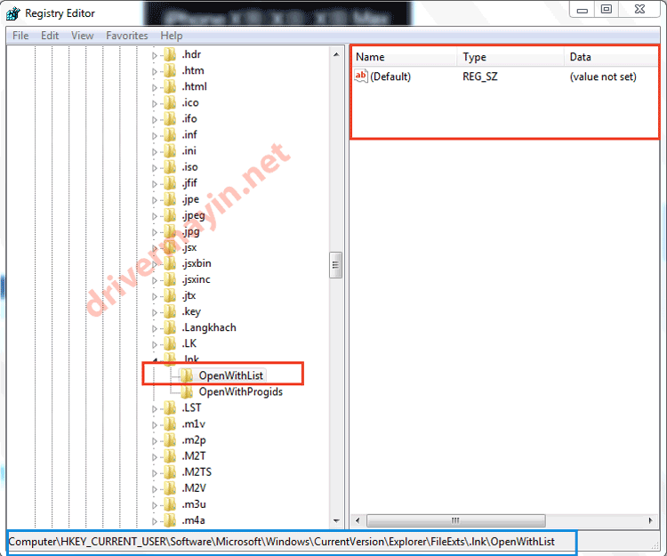Click the .jpe folder icon
This screenshot has height=556, width=667.
coord(170,199)
